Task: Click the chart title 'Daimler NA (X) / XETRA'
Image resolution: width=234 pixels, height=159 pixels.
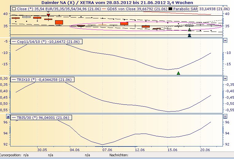Action: [x=68, y=2]
